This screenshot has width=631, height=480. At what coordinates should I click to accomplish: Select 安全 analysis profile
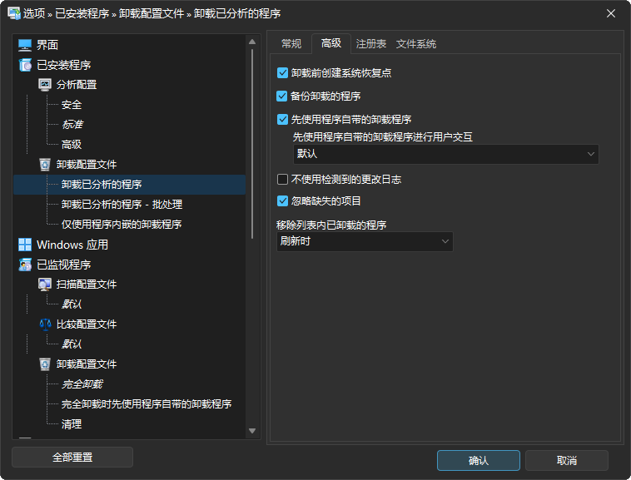coord(72,105)
